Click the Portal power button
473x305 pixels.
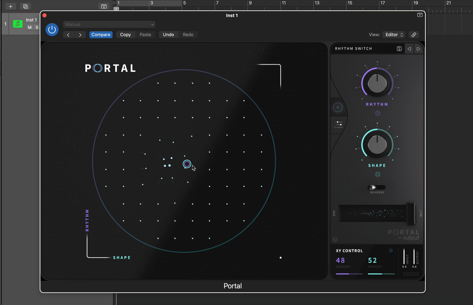[52, 30]
